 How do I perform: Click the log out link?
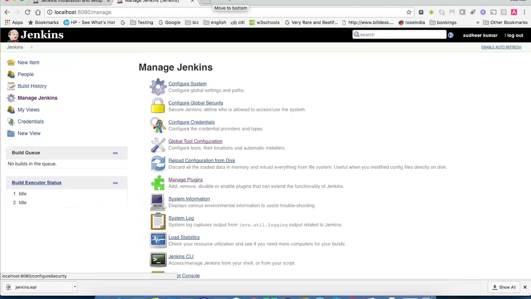pos(515,35)
